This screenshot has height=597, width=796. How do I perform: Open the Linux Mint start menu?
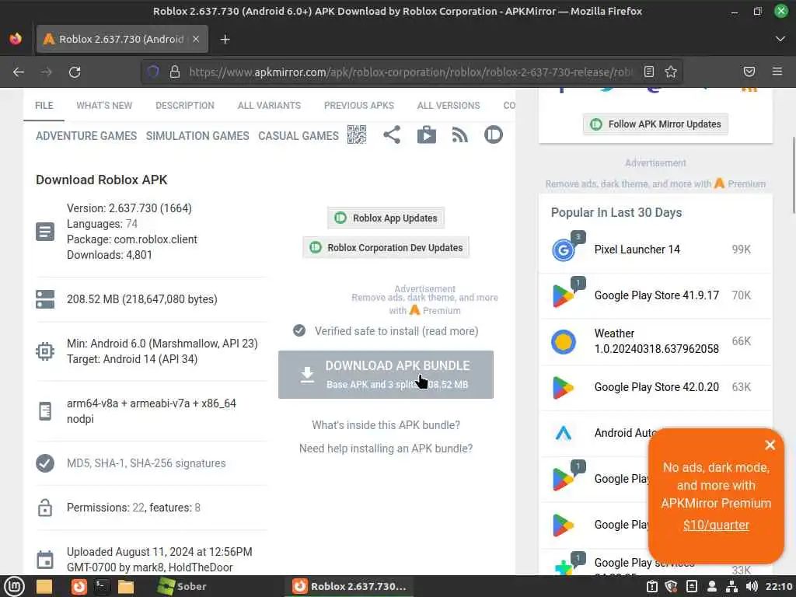coord(14,586)
